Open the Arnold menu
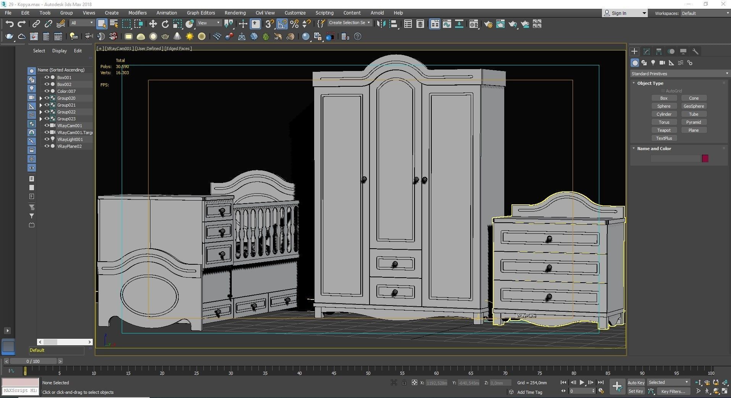The image size is (731, 398). [x=377, y=13]
